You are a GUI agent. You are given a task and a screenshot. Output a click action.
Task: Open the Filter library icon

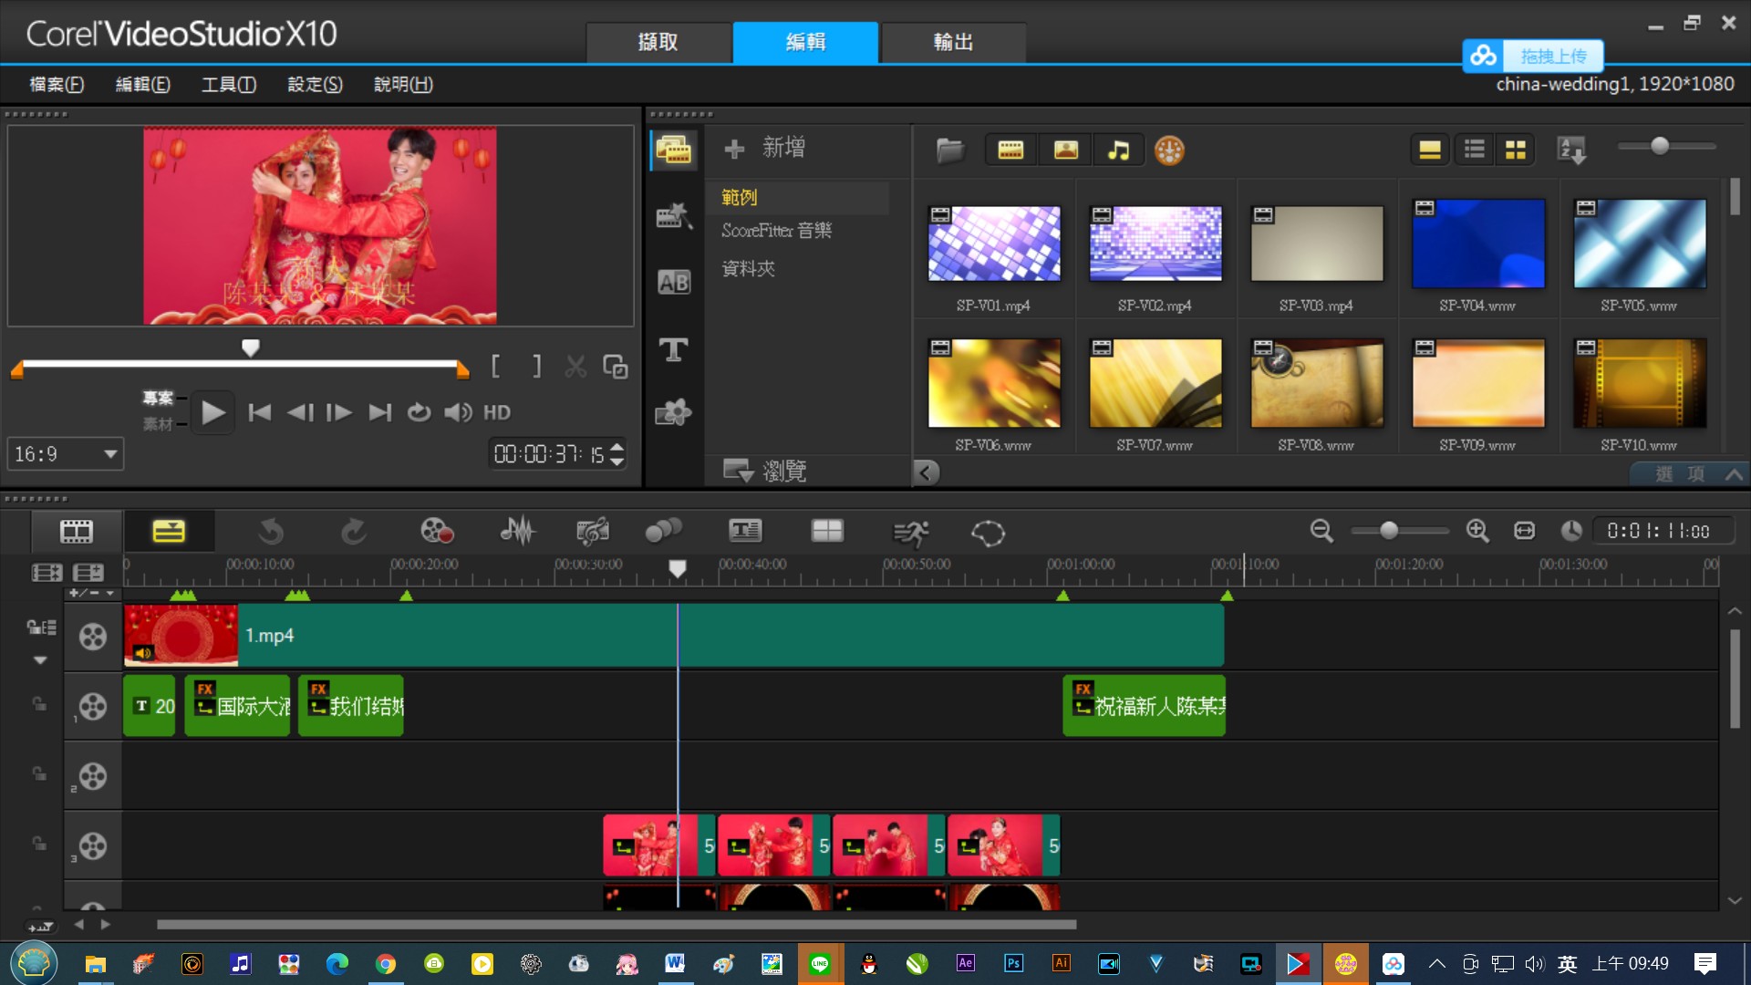(x=674, y=413)
